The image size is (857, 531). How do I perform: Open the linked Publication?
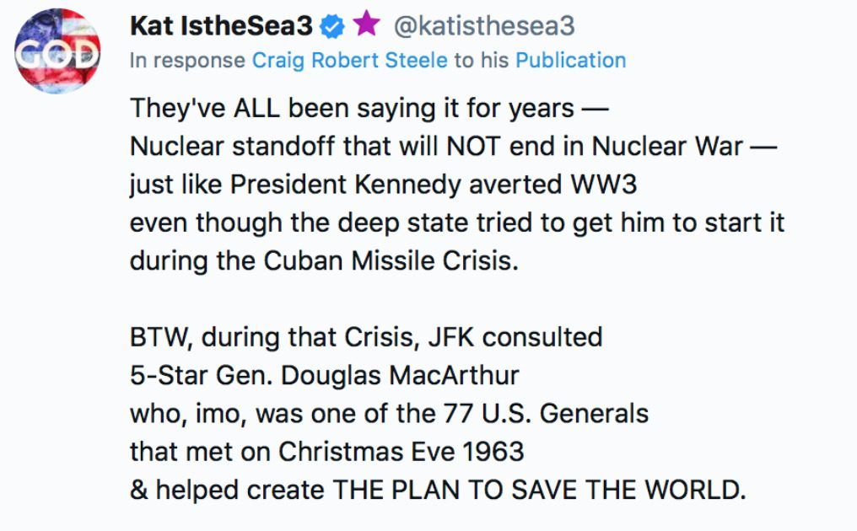570,61
